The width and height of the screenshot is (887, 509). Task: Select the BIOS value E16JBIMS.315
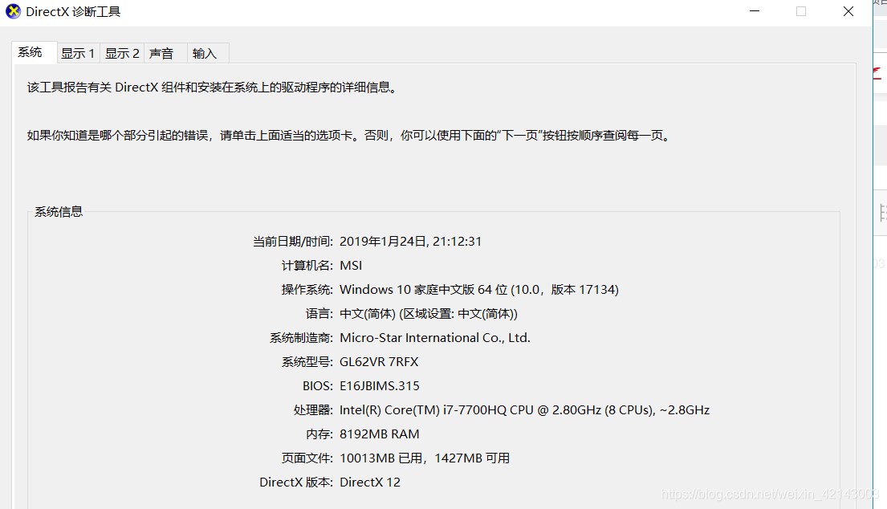pyautogui.click(x=380, y=385)
